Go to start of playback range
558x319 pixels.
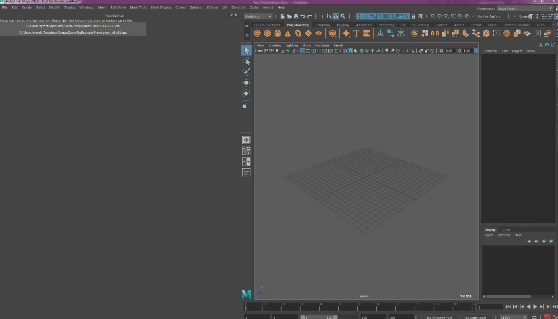[x=508, y=307]
